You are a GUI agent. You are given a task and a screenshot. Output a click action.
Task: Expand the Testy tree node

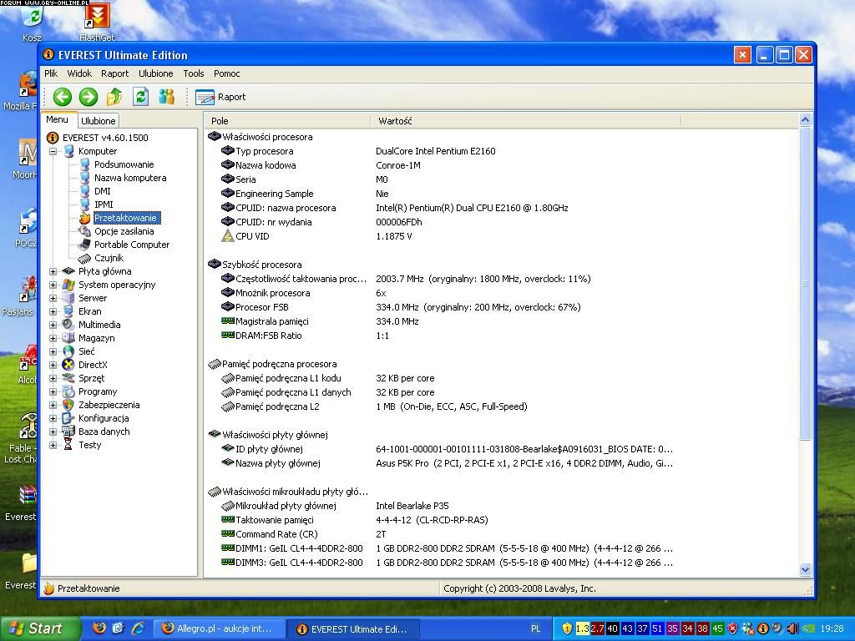[x=53, y=446]
